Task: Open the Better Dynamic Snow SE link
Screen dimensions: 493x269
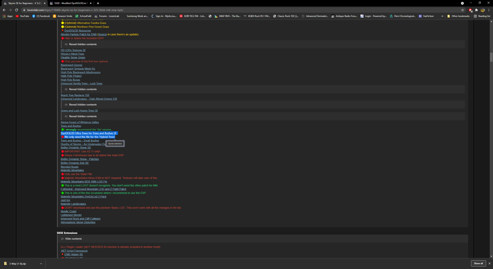Action: click(x=76, y=148)
